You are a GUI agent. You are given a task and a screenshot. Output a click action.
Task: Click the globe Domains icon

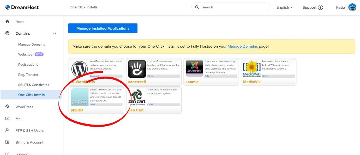[x=7, y=33]
